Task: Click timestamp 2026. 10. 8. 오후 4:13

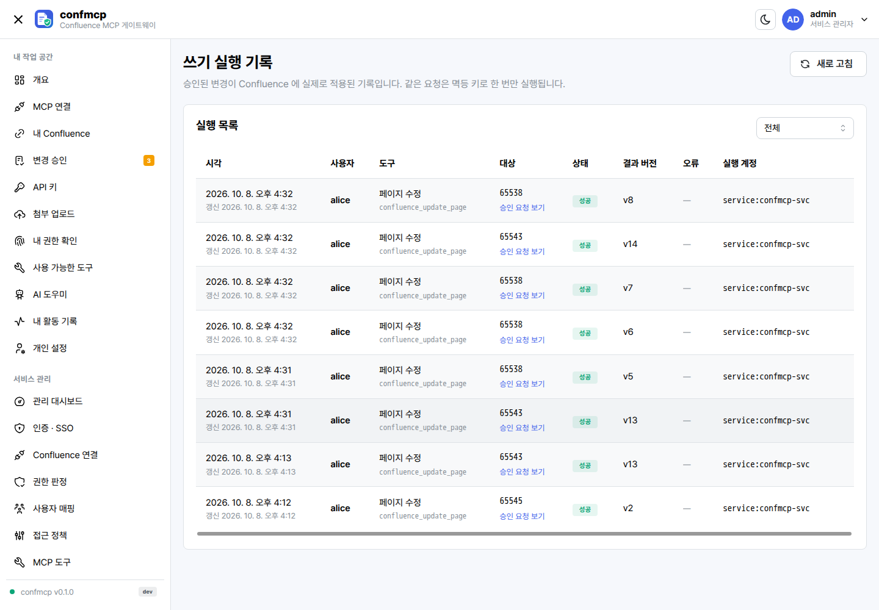Action: pyautogui.click(x=248, y=458)
